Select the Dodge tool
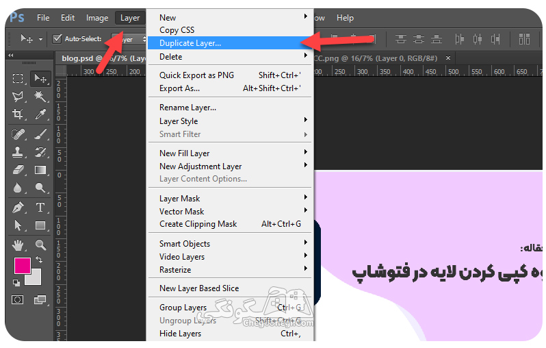This screenshot has width=546, height=348. (x=40, y=188)
